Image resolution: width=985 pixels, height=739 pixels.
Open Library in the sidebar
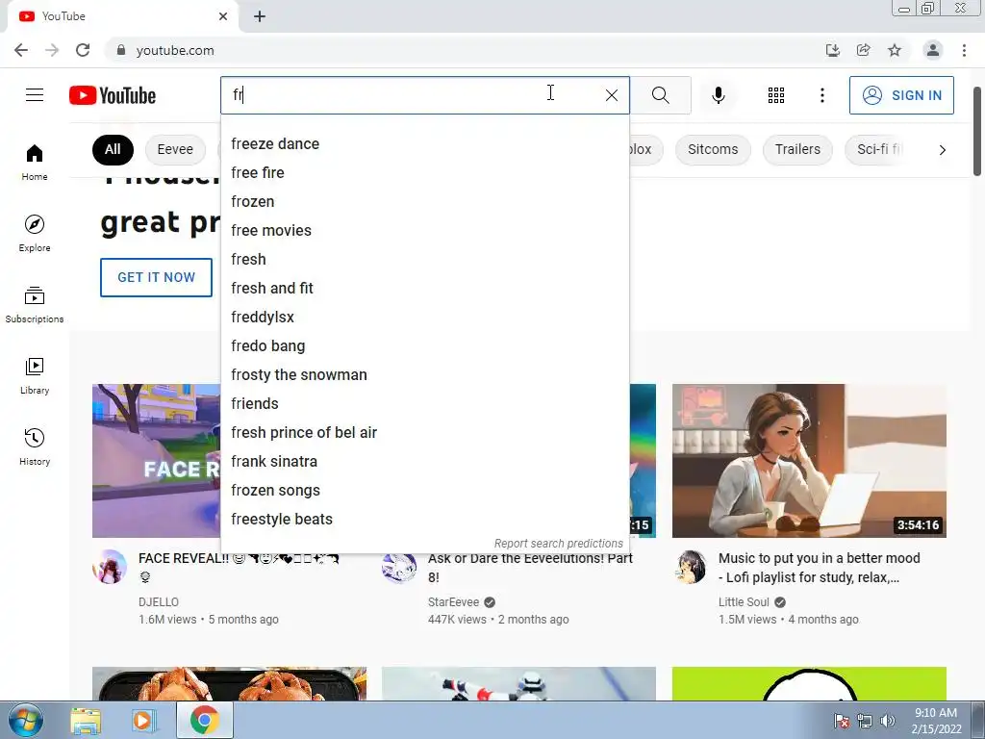(35, 375)
